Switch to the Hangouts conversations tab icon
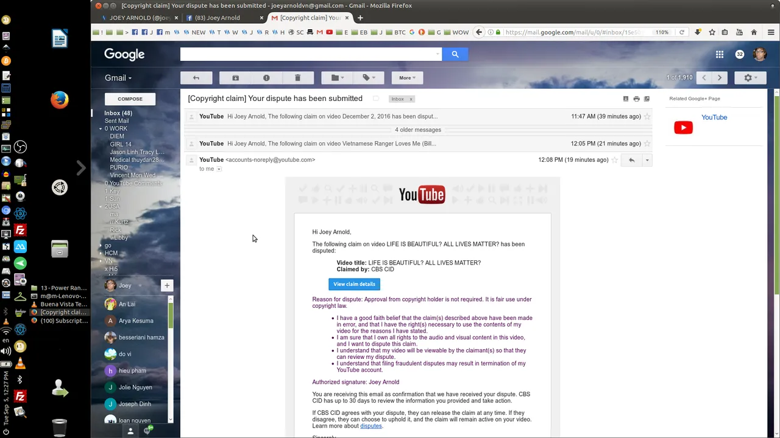The image size is (780, 438). [147, 431]
